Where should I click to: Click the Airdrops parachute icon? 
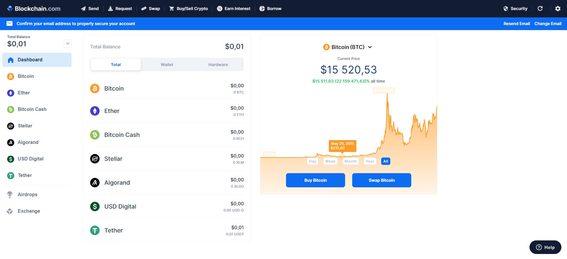10,195
